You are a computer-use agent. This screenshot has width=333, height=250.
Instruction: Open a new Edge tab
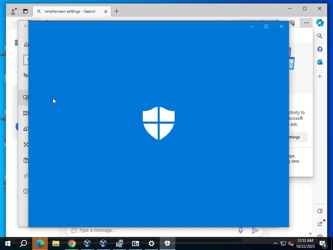point(117,11)
